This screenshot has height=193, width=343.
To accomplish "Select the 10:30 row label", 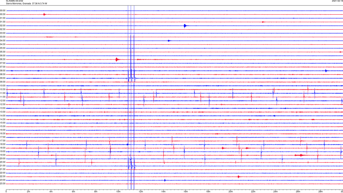I will click(x=3, y=89).
